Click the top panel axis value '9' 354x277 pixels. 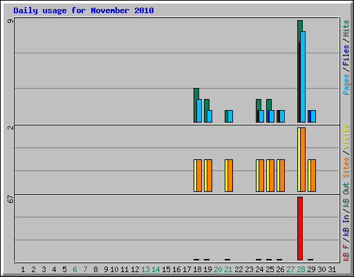point(10,21)
